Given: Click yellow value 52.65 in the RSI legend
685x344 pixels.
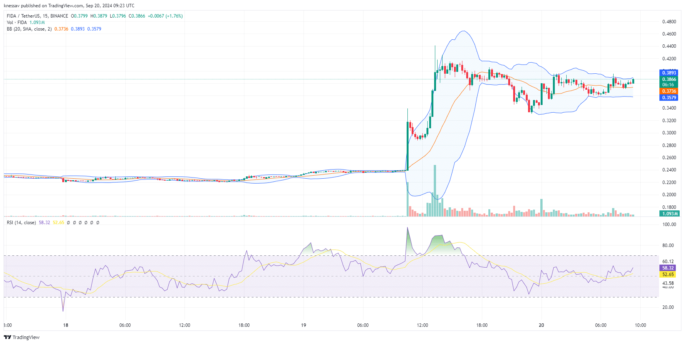Looking at the screenshot, I should pyautogui.click(x=58, y=223).
